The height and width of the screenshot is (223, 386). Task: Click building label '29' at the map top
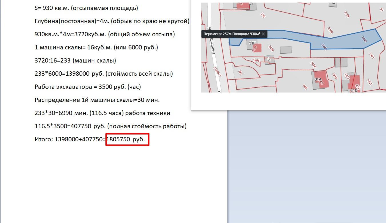pyautogui.click(x=251, y=3)
